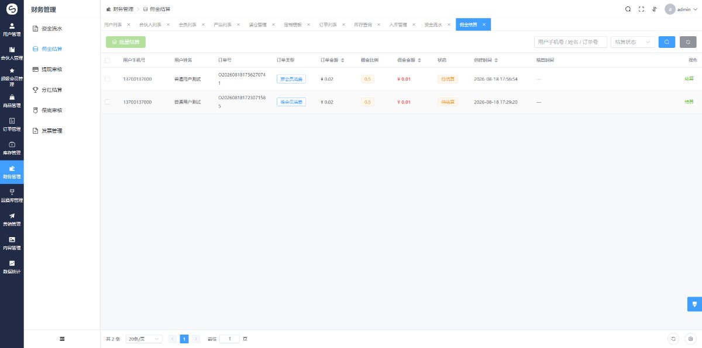This screenshot has width=702, height=348.
Task: Click the 财务管理 breadcrumb
Action: point(120,9)
